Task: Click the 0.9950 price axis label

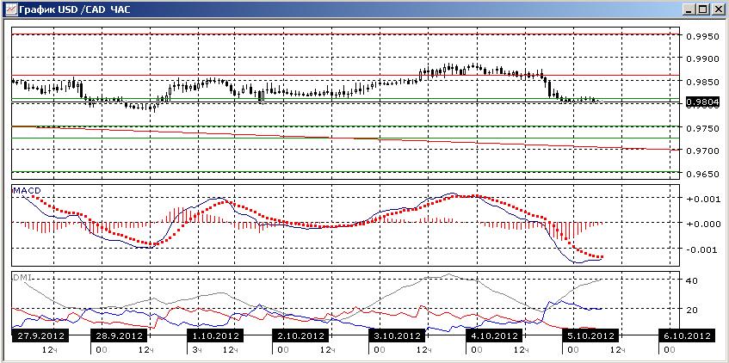Action: 700,36
